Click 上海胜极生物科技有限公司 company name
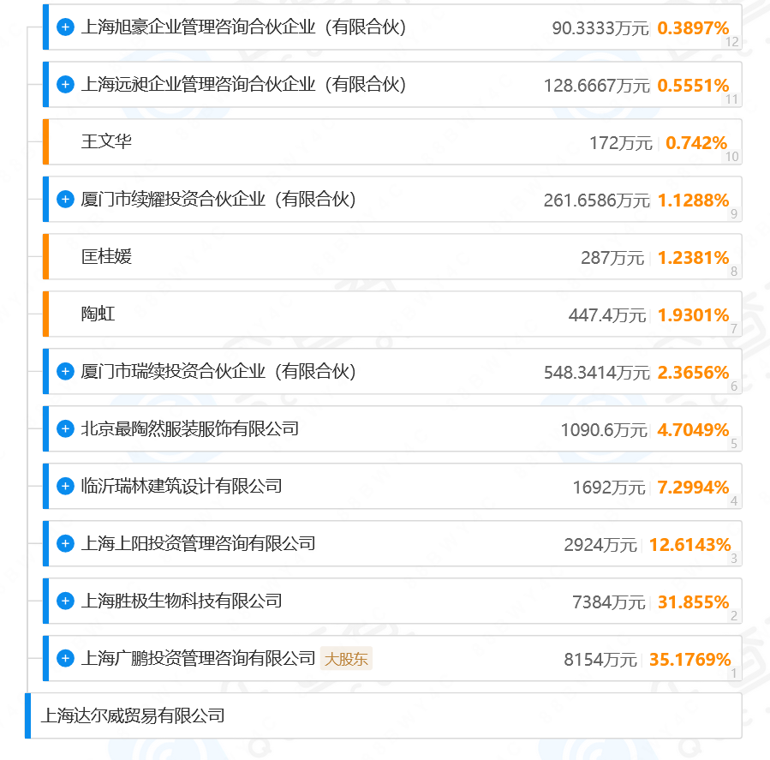 [182, 601]
